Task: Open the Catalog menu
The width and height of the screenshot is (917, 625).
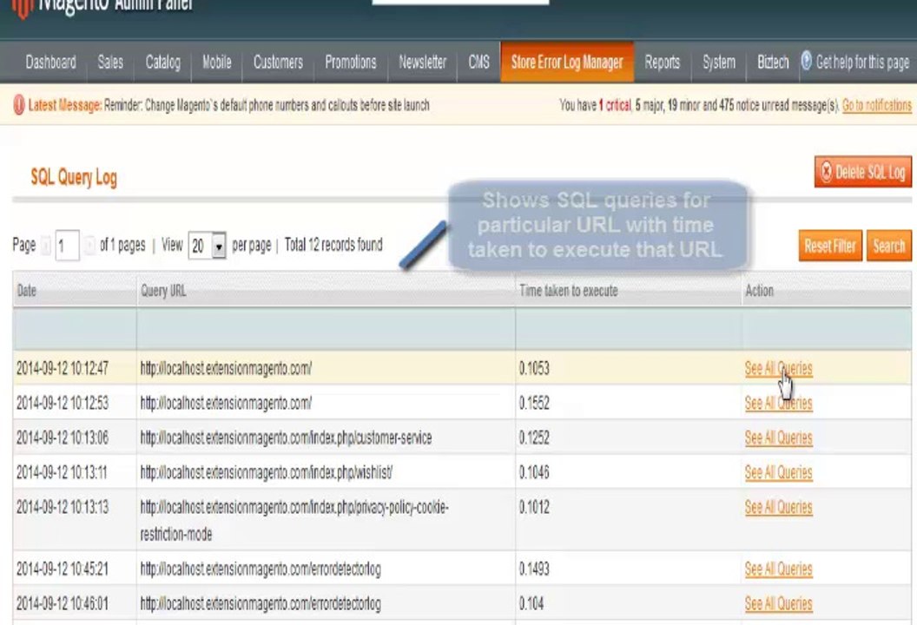Action: pyautogui.click(x=162, y=62)
